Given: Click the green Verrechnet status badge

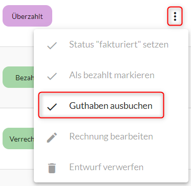Looking at the screenshot, I should click(x=18, y=138).
